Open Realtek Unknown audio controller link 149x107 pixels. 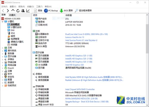tap(94, 80)
